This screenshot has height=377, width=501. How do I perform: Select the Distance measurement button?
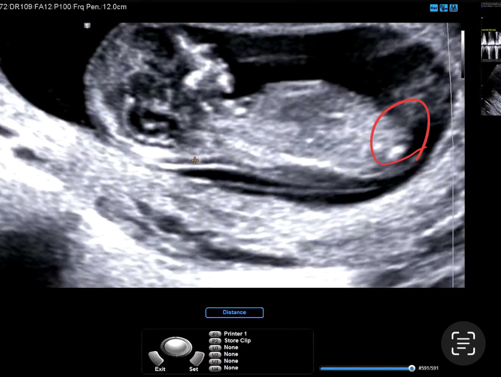[x=234, y=313]
